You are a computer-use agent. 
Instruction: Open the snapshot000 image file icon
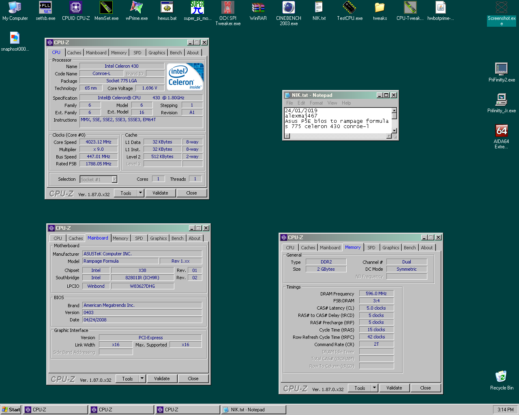(x=15, y=42)
